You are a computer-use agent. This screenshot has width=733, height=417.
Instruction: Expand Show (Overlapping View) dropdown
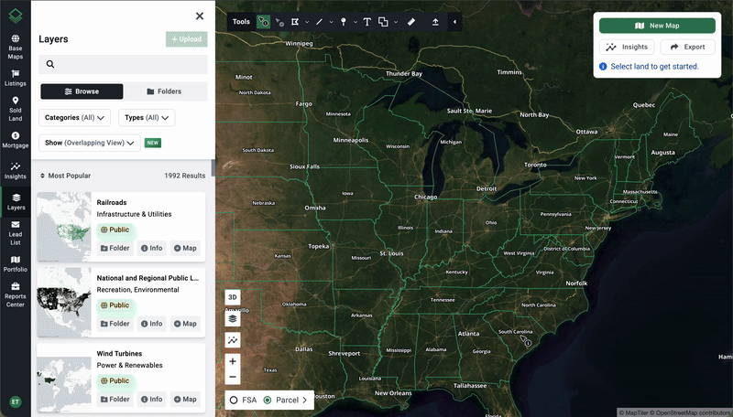90,143
